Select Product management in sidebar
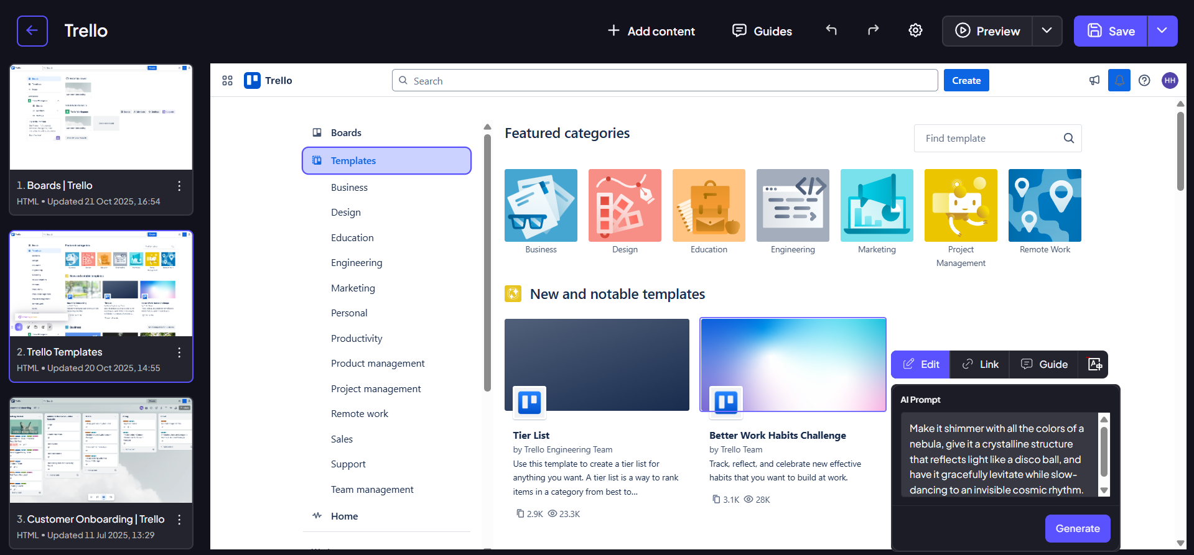1194x555 pixels. 378,363
